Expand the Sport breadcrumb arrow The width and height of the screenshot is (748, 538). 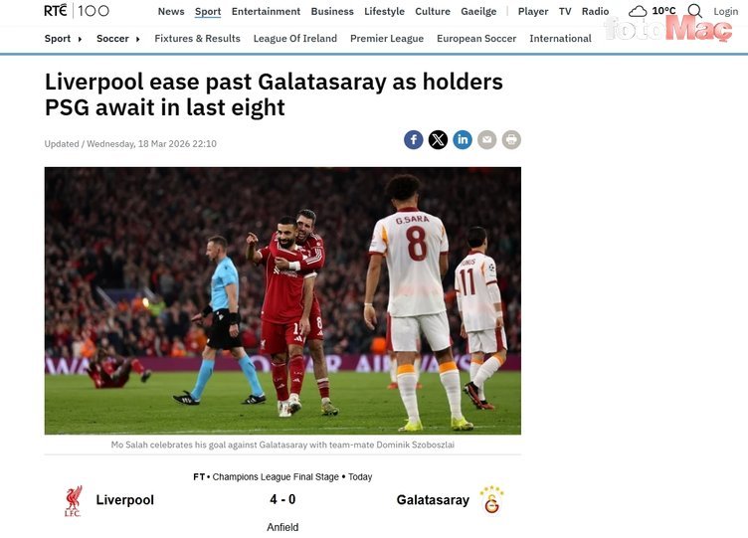tap(80, 39)
